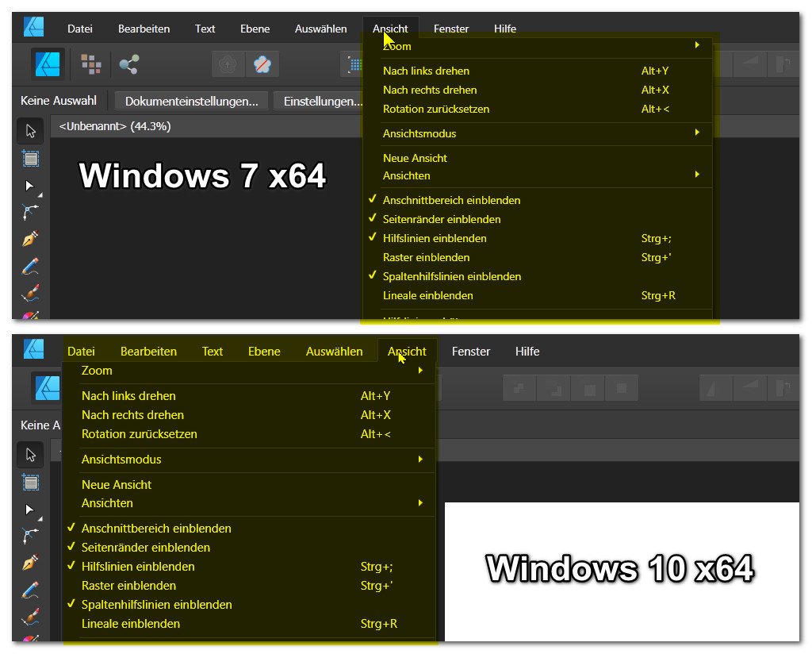This screenshot has height=654, width=812.
Task: Select the Frame Text tool in Windows 7 window
Action: pos(31,158)
